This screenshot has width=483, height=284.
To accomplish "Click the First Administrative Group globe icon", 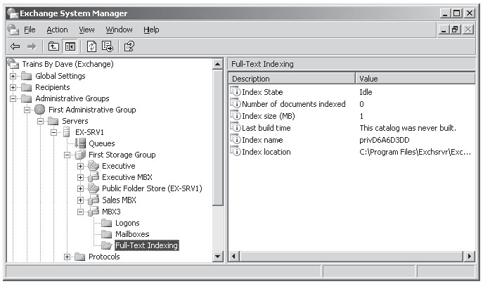I will [40, 110].
